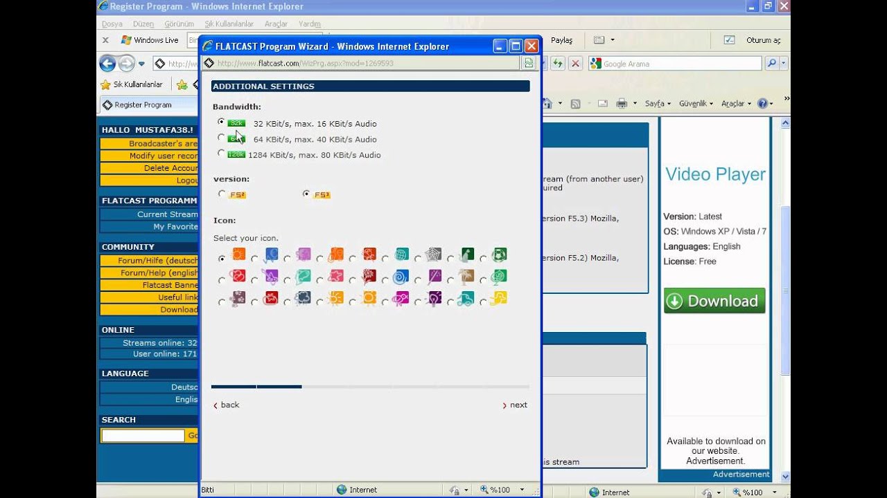
Task: Pick the dark red flower icon
Action: point(369,277)
